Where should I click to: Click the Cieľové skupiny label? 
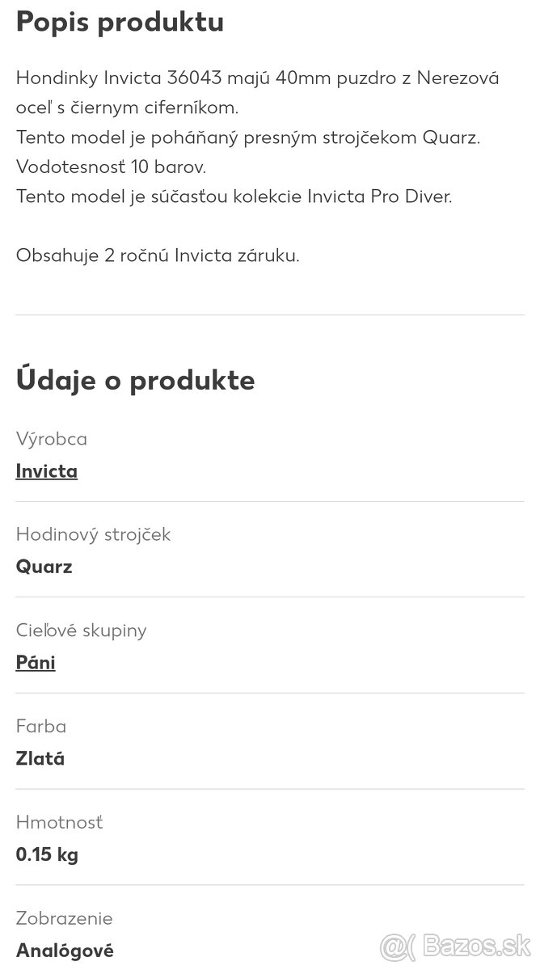[81, 630]
